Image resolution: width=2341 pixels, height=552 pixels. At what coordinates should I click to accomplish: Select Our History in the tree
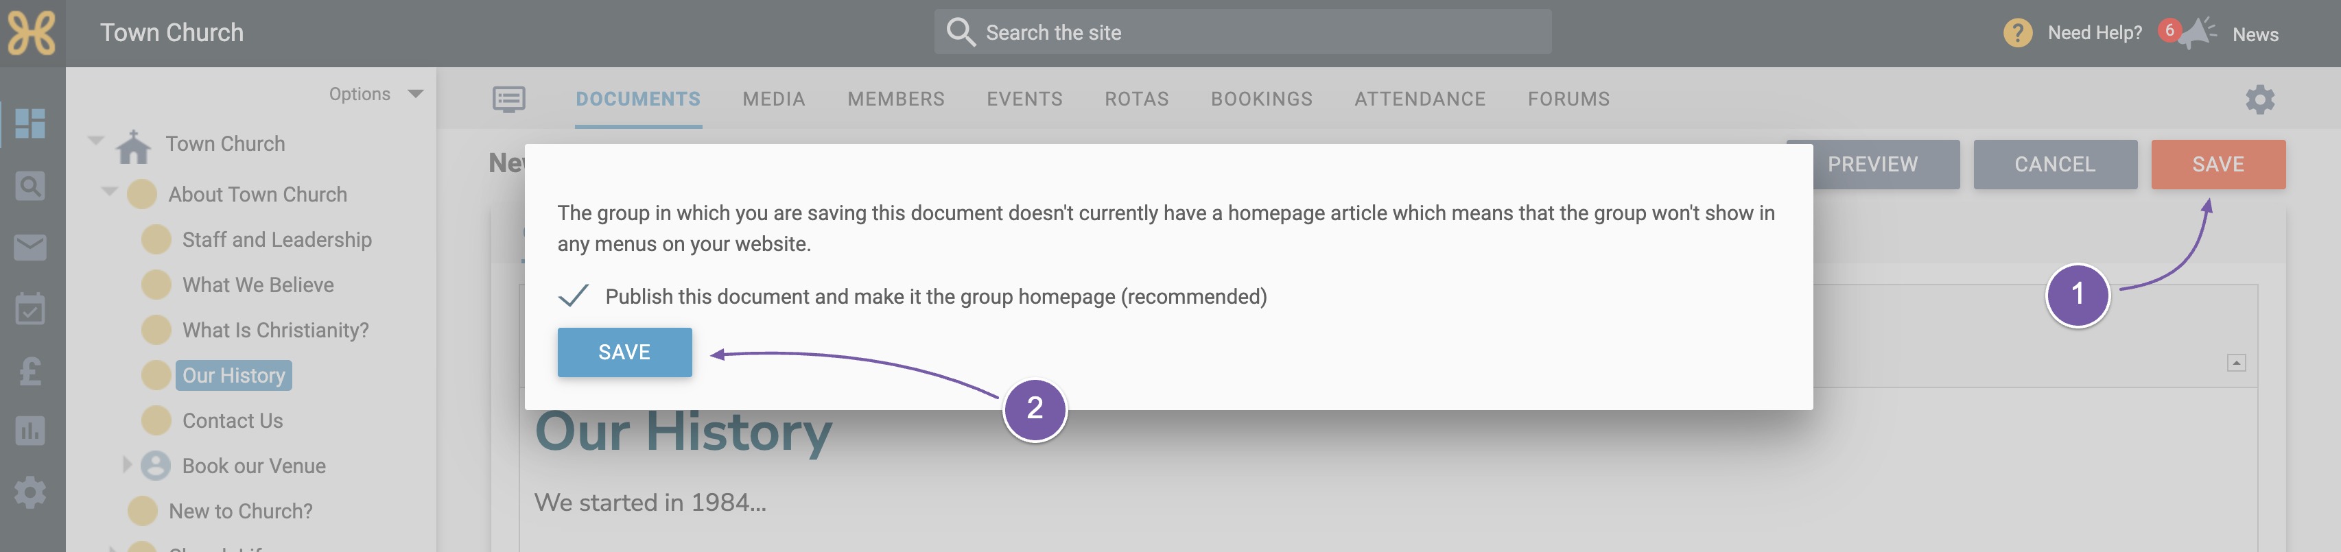pyautogui.click(x=233, y=375)
